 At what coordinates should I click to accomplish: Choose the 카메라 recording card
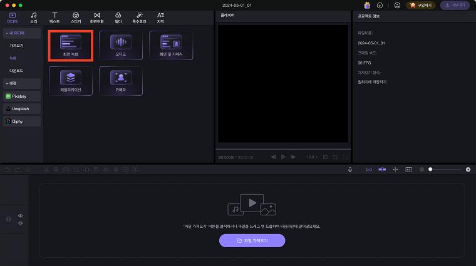pyautogui.click(x=121, y=81)
